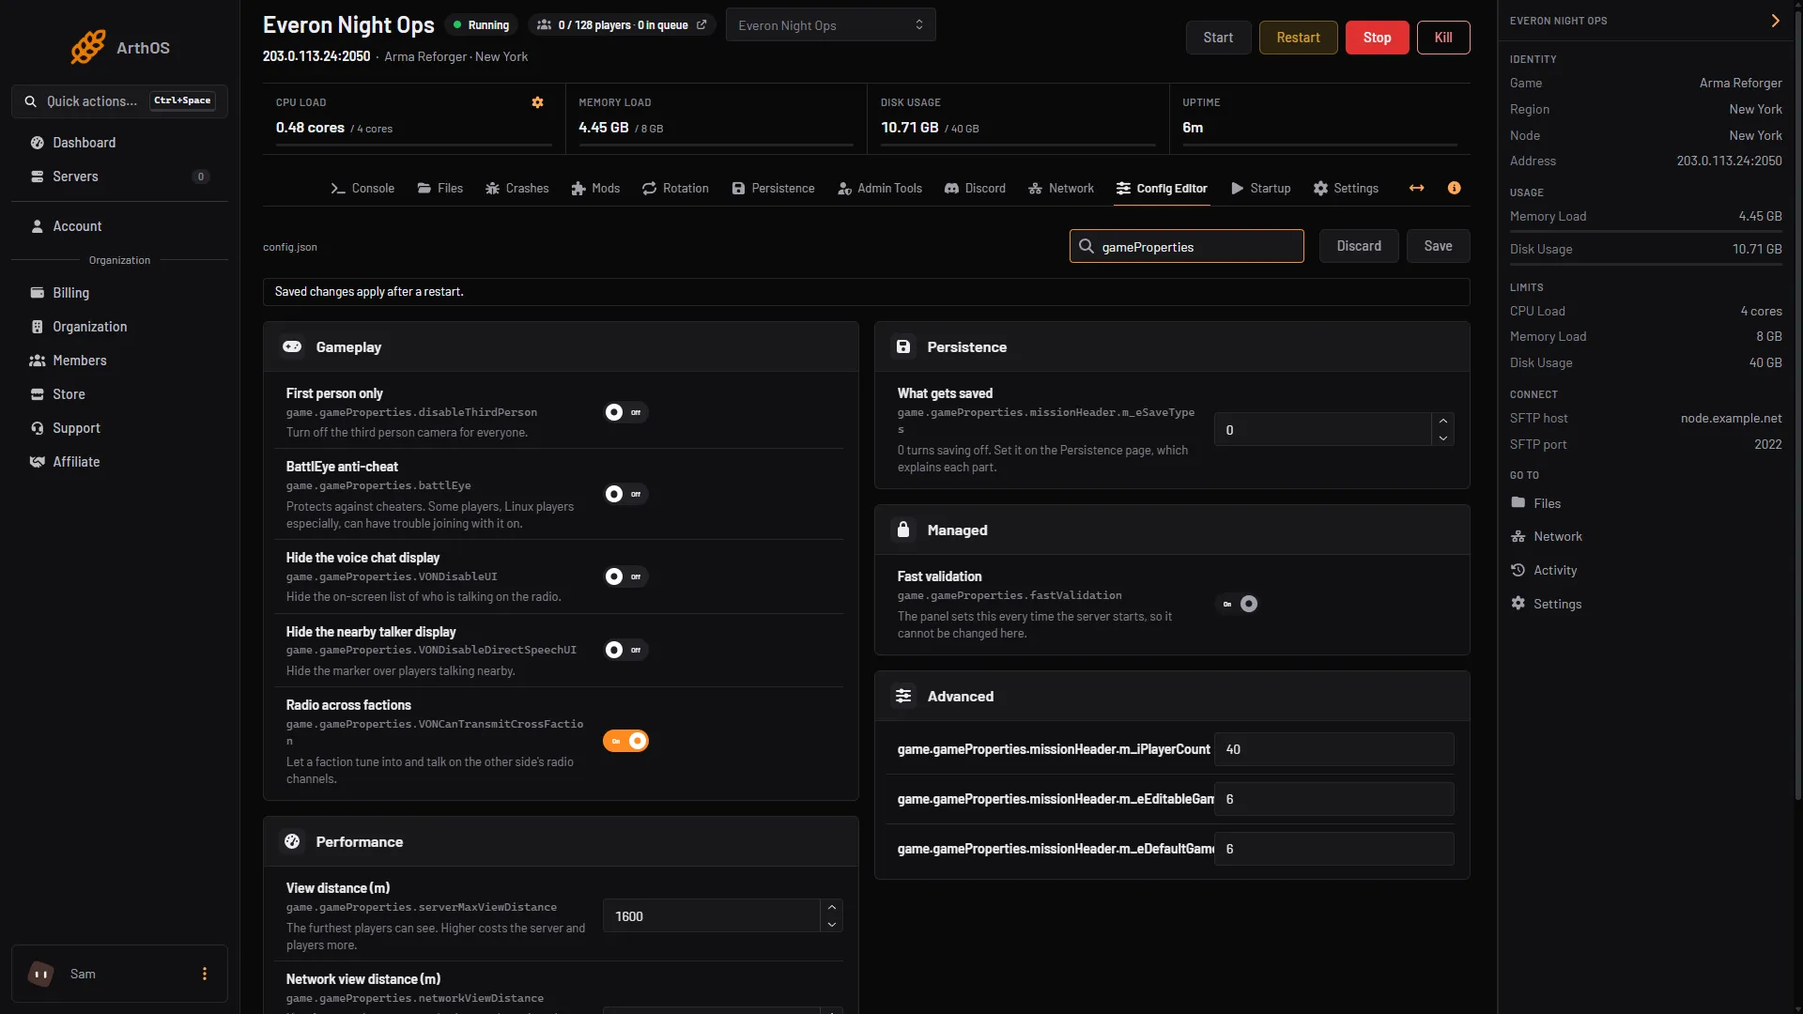Open the Admin Tools tab
This screenshot has width=1803, height=1014.
coord(880,188)
